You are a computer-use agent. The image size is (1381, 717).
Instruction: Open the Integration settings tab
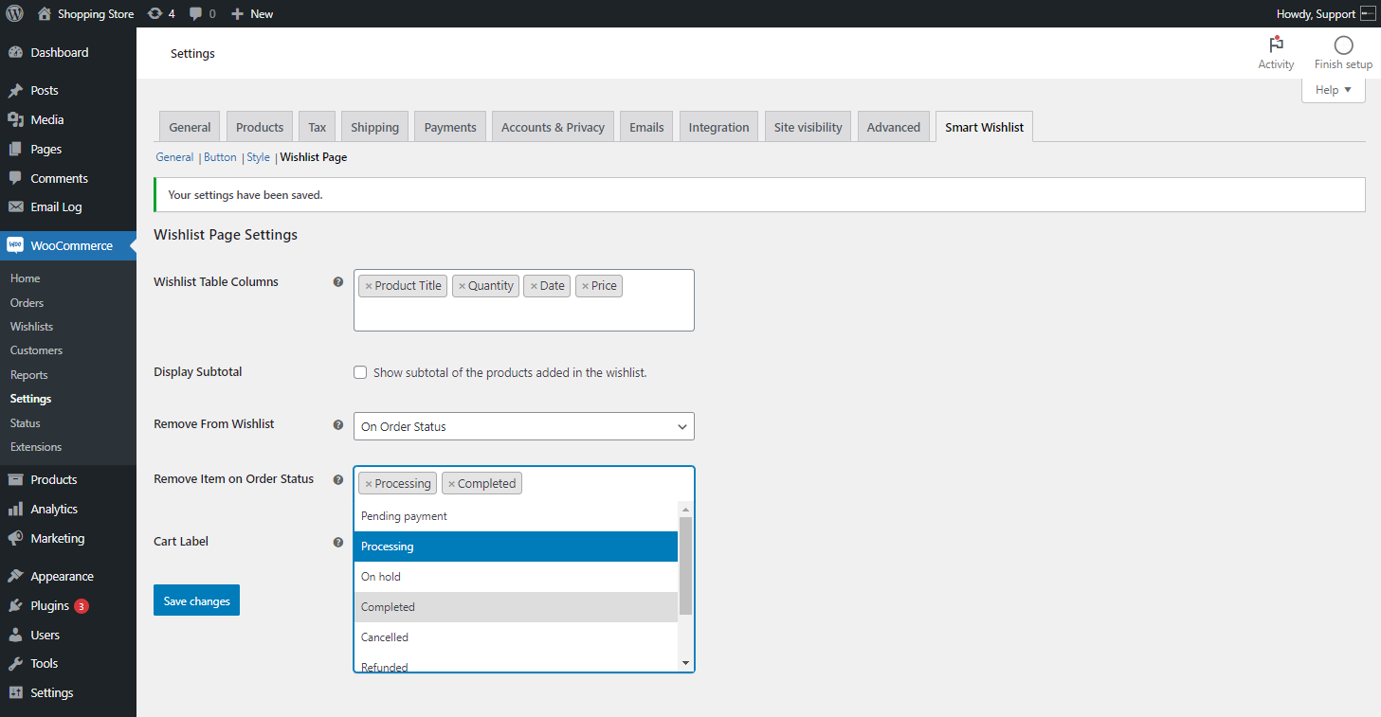[718, 127]
